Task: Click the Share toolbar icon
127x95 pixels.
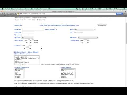Action: pos(12,13)
